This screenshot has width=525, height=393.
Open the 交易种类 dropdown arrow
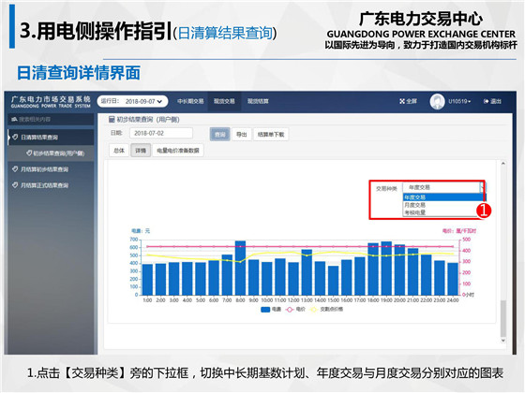pyautogui.click(x=482, y=187)
